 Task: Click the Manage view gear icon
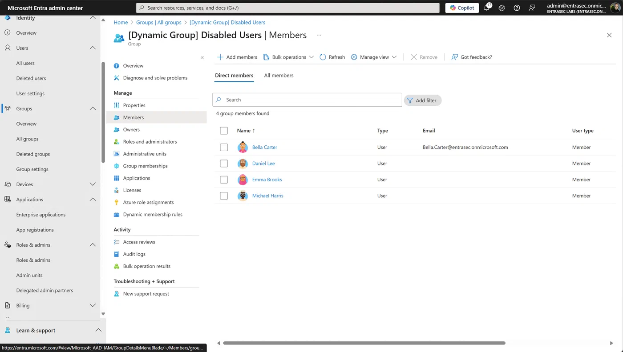click(354, 57)
